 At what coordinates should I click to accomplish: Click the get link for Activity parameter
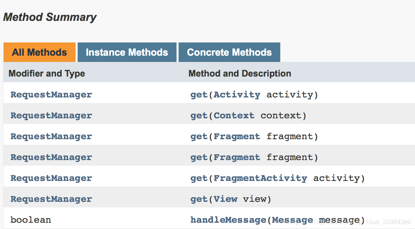199,95
